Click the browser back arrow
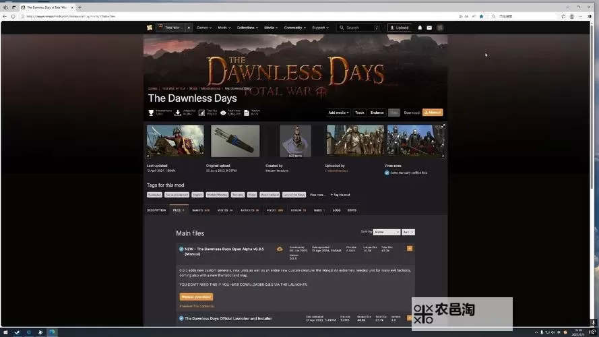 [x=5, y=16]
